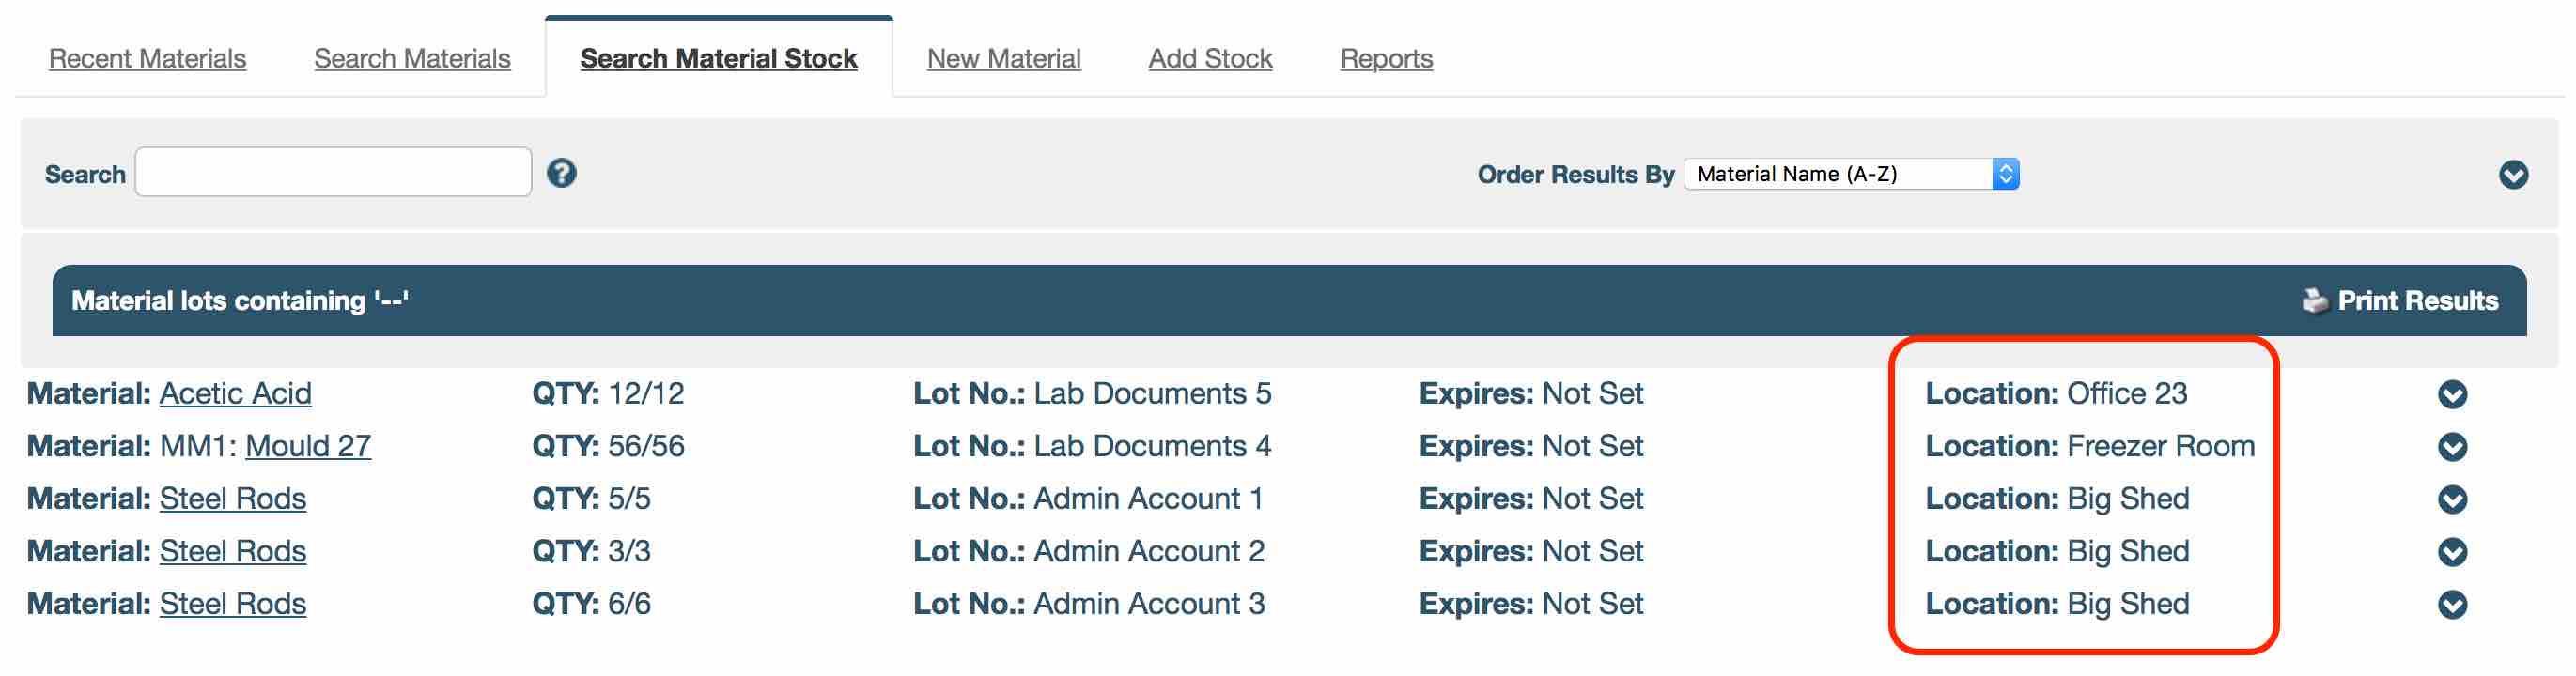This screenshot has height=676, width=2576.
Task: Open the Steel Rods link for 5/5 quantity
Action: [x=233, y=499]
